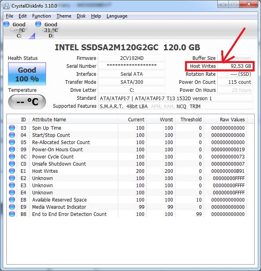Click the Drive Letter field C:
The image size is (261, 271).
pos(132,90)
